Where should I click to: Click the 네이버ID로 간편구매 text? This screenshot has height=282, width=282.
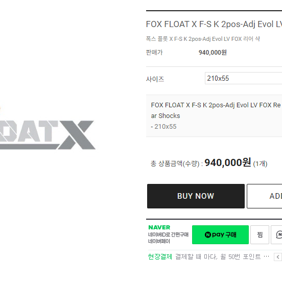coord(168,234)
